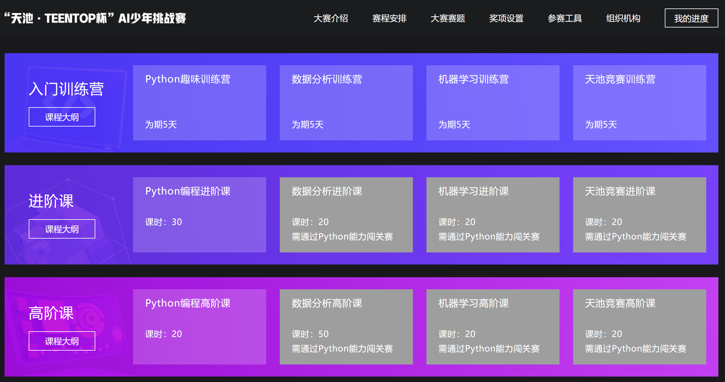725x382 pixels.
Task: Open 课程大纲 for 进阶课
Action: (62, 229)
